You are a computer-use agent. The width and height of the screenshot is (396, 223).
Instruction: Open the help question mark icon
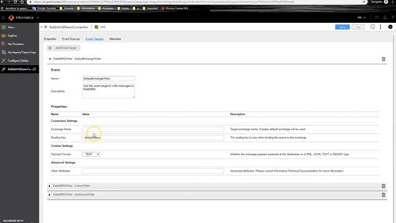(x=393, y=17)
